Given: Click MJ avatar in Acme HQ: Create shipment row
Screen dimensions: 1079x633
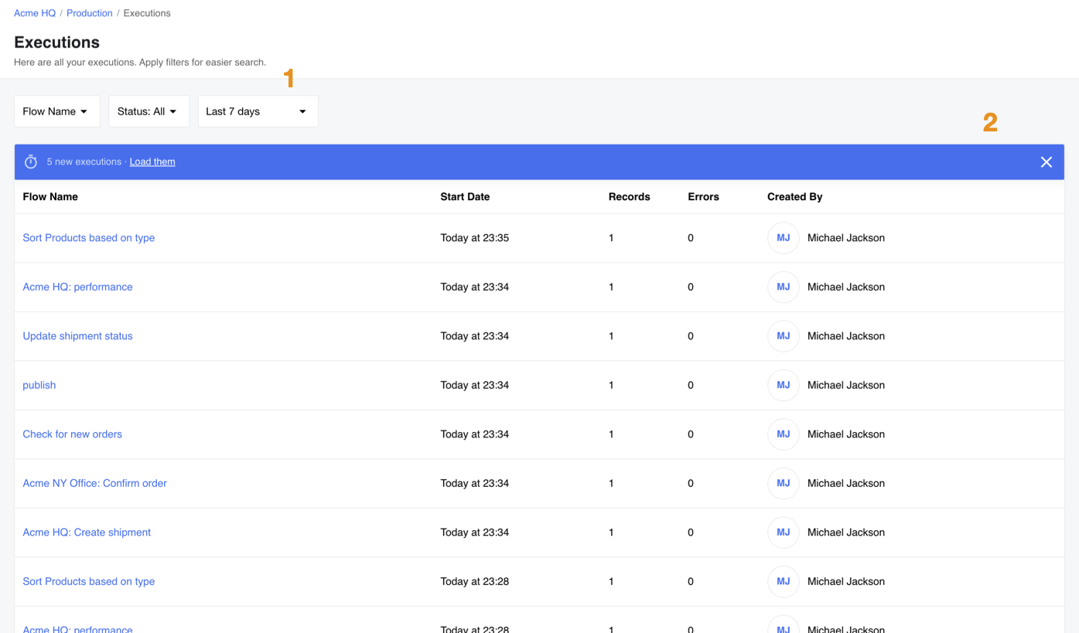Looking at the screenshot, I should (783, 533).
